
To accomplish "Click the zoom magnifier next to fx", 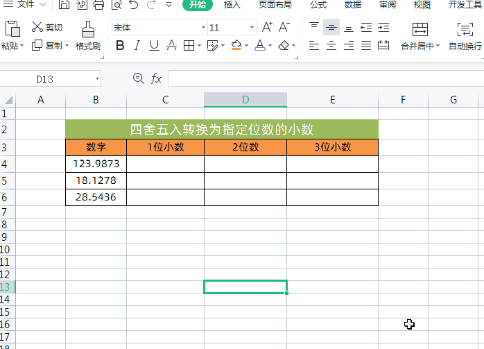I will click(x=139, y=78).
